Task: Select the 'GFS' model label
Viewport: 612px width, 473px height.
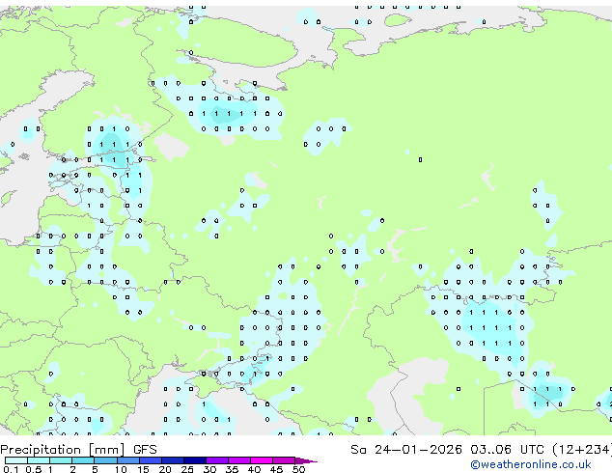Action: tap(145, 450)
